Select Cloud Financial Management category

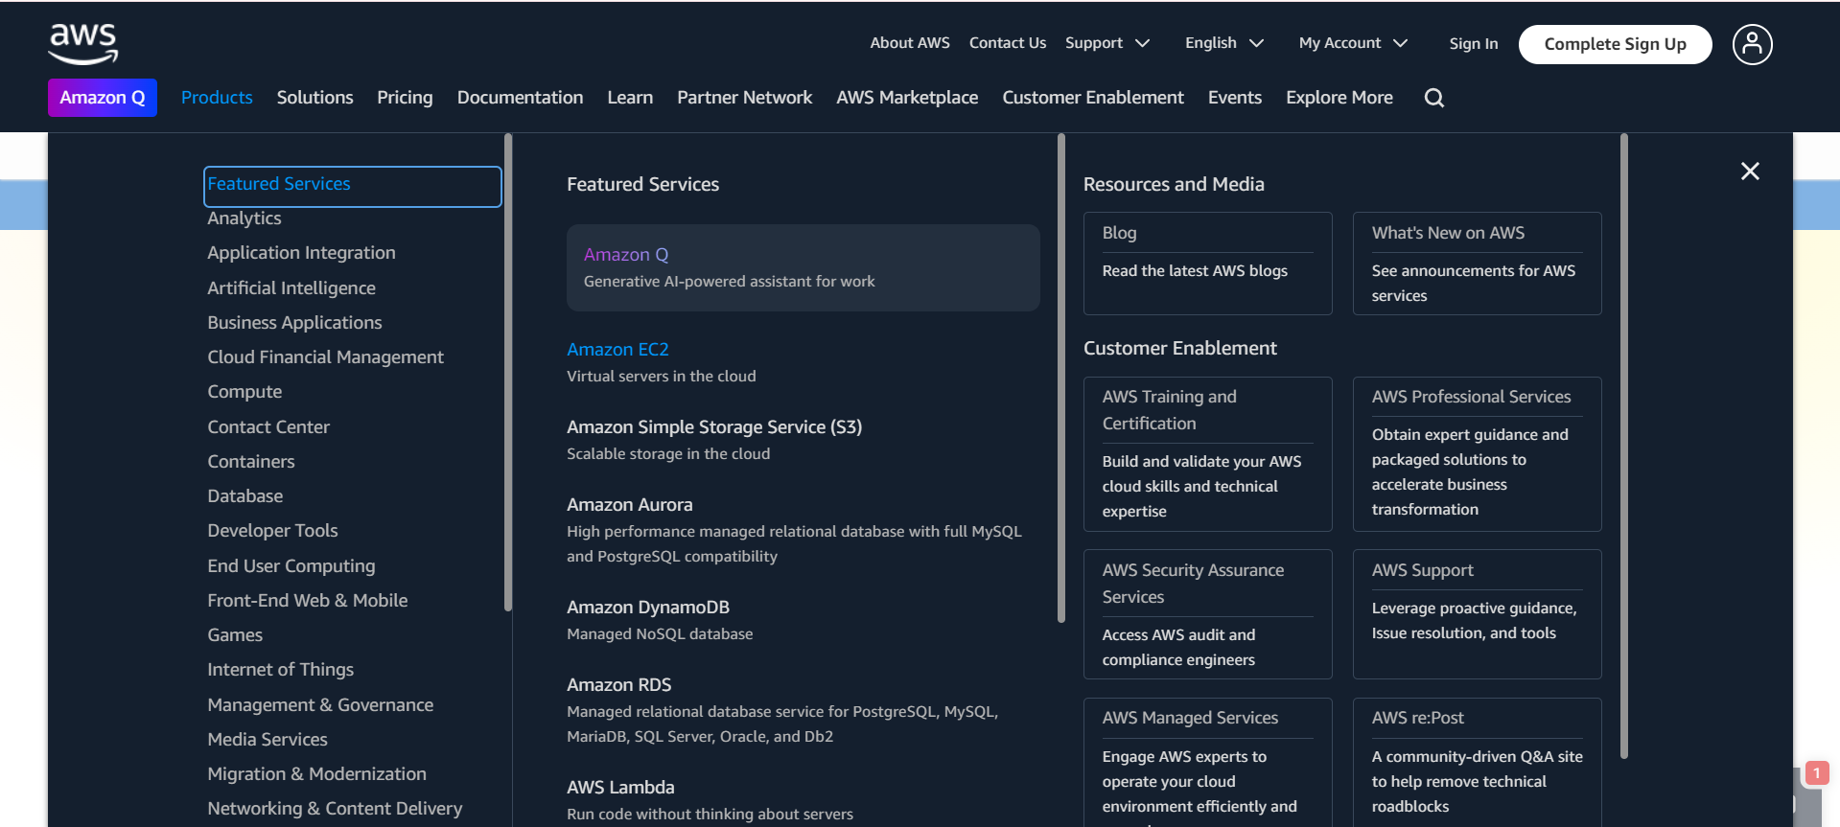coord(325,357)
